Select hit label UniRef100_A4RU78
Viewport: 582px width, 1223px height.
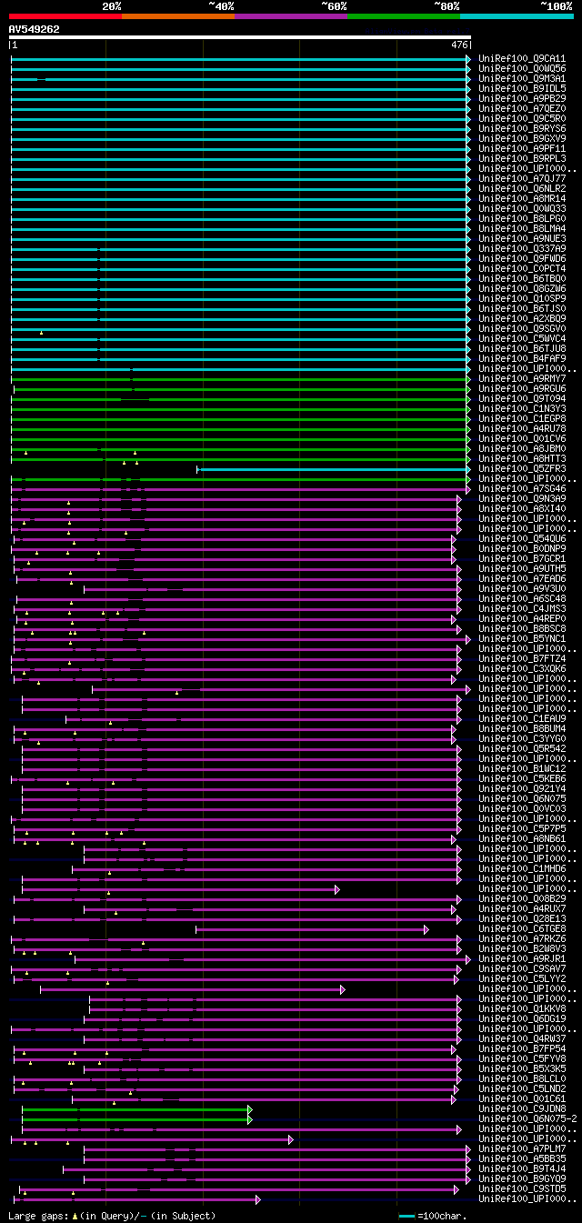(x=522, y=429)
